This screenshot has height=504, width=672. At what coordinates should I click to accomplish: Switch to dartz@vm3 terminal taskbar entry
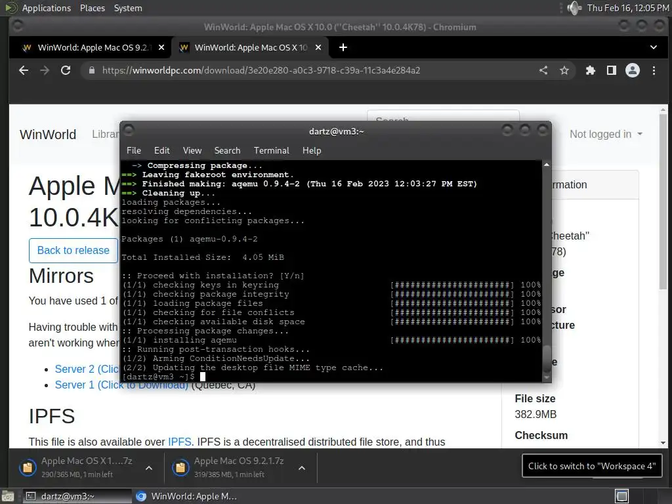tap(76, 496)
